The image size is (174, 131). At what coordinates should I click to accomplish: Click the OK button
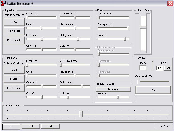coord(11,127)
